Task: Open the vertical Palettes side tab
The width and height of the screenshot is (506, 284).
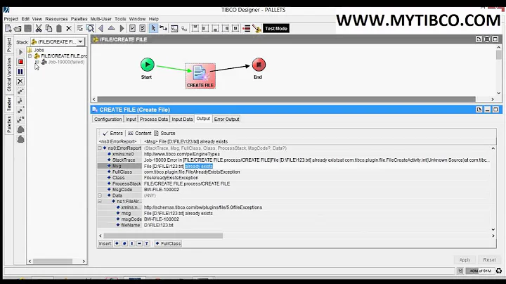Action: (9, 124)
